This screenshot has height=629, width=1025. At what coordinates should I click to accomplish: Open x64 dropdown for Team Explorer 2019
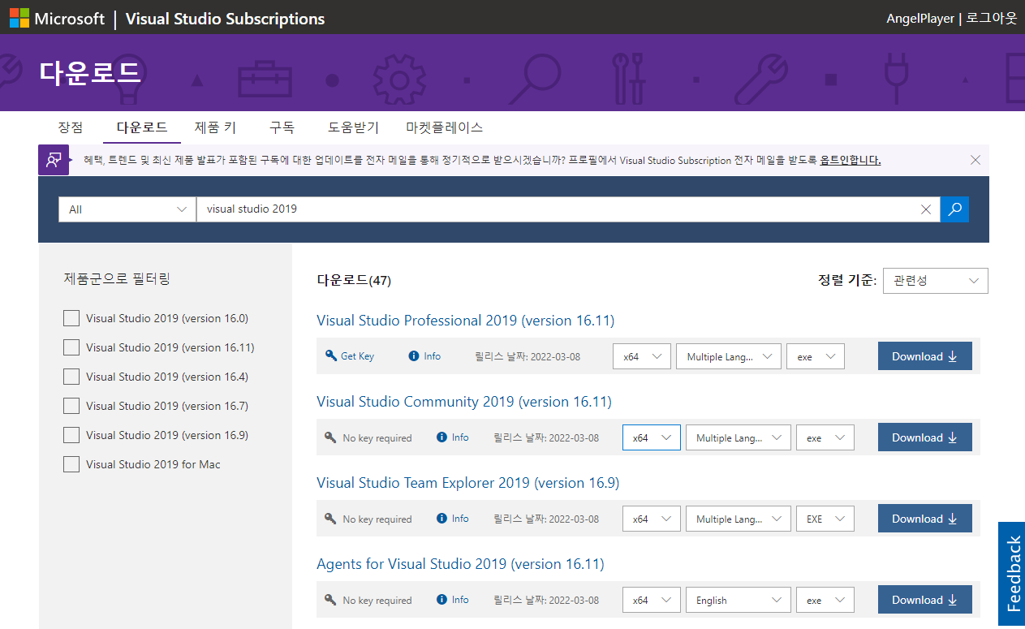[x=652, y=519]
